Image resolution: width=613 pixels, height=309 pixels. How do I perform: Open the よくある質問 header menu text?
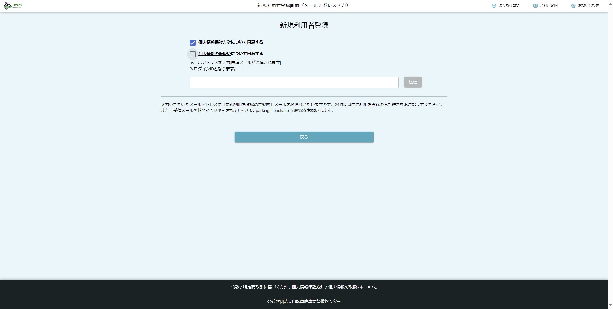click(509, 6)
